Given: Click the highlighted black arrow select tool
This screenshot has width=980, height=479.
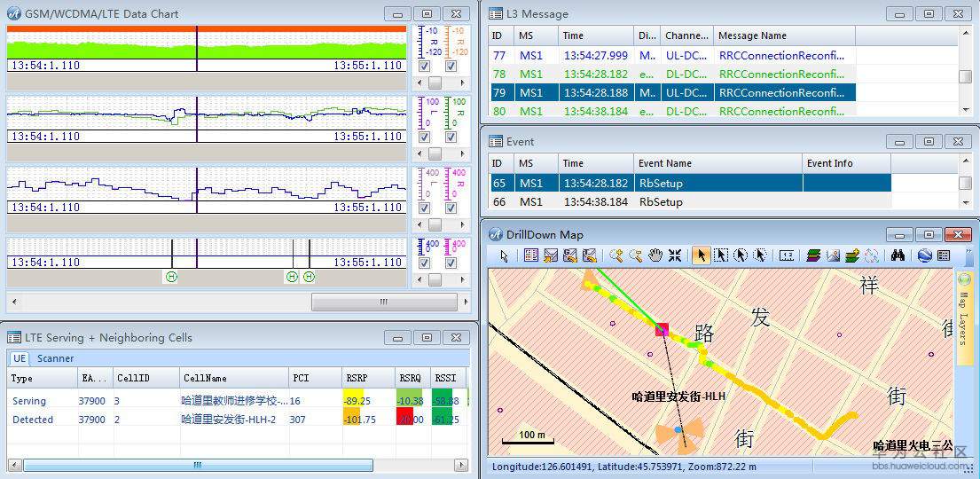Looking at the screenshot, I should [702, 255].
